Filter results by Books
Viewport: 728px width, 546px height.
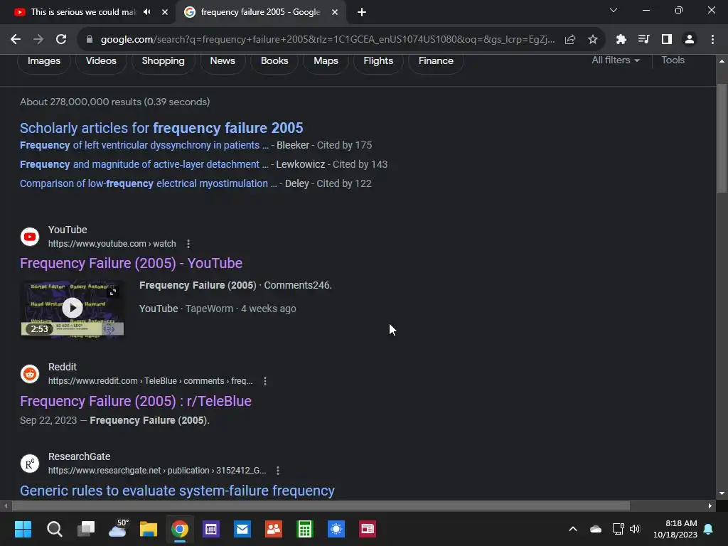pyautogui.click(x=274, y=61)
